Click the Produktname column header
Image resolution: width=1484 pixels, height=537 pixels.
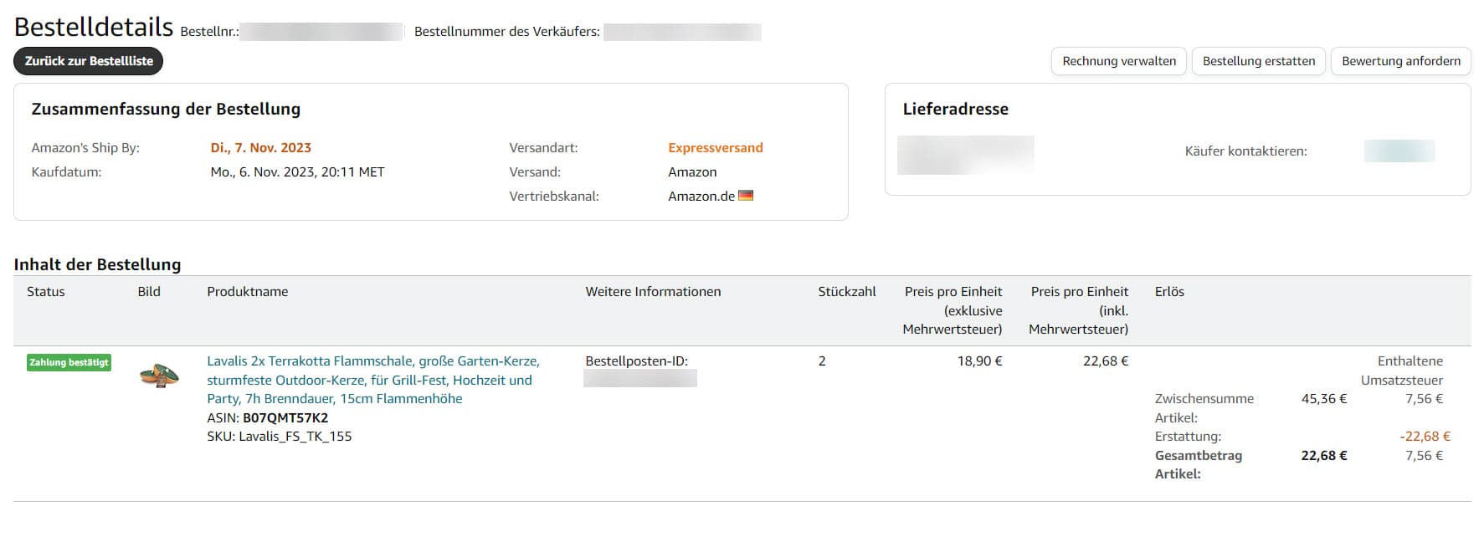(x=247, y=292)
